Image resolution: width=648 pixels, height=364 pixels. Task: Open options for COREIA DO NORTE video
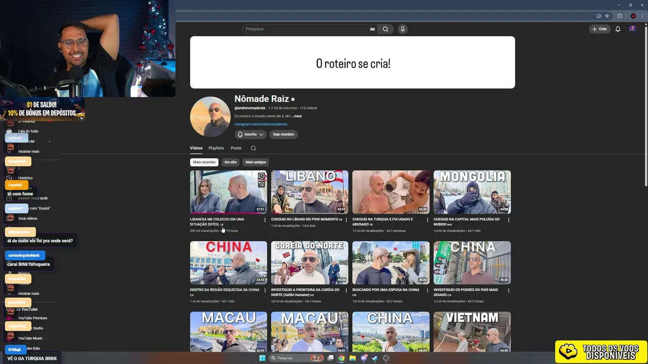click(x=346, y=291)
